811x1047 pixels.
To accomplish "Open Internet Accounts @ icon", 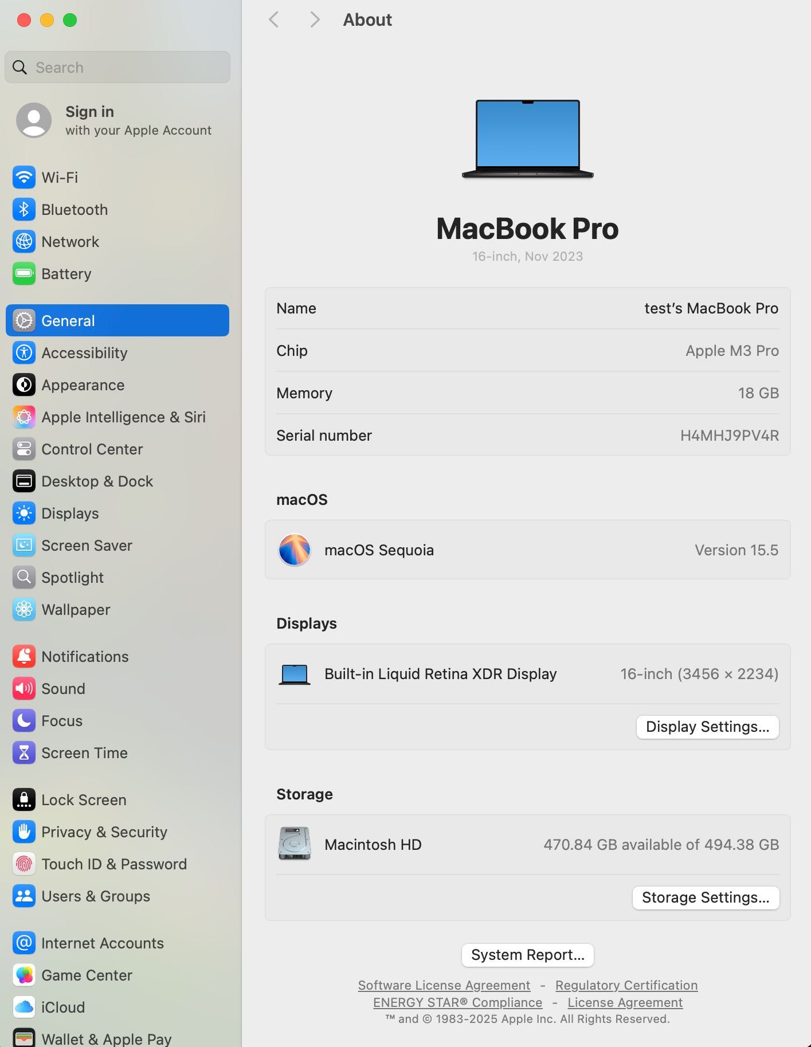I will [24, 943].
